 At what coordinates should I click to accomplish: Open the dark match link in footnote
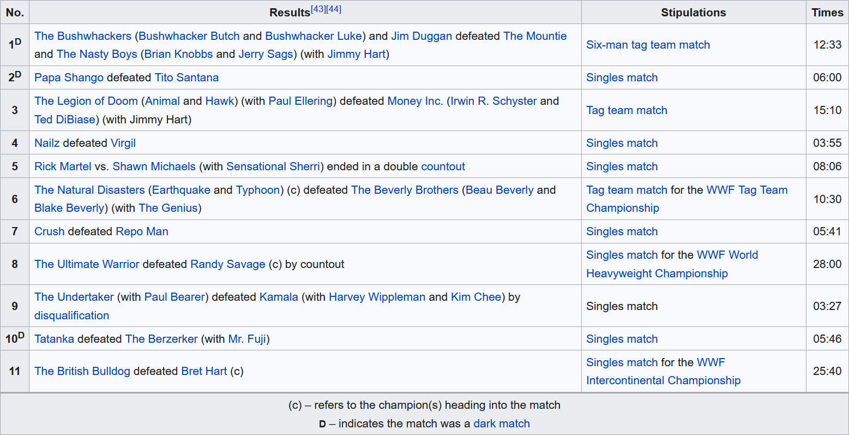coord(502,424)
